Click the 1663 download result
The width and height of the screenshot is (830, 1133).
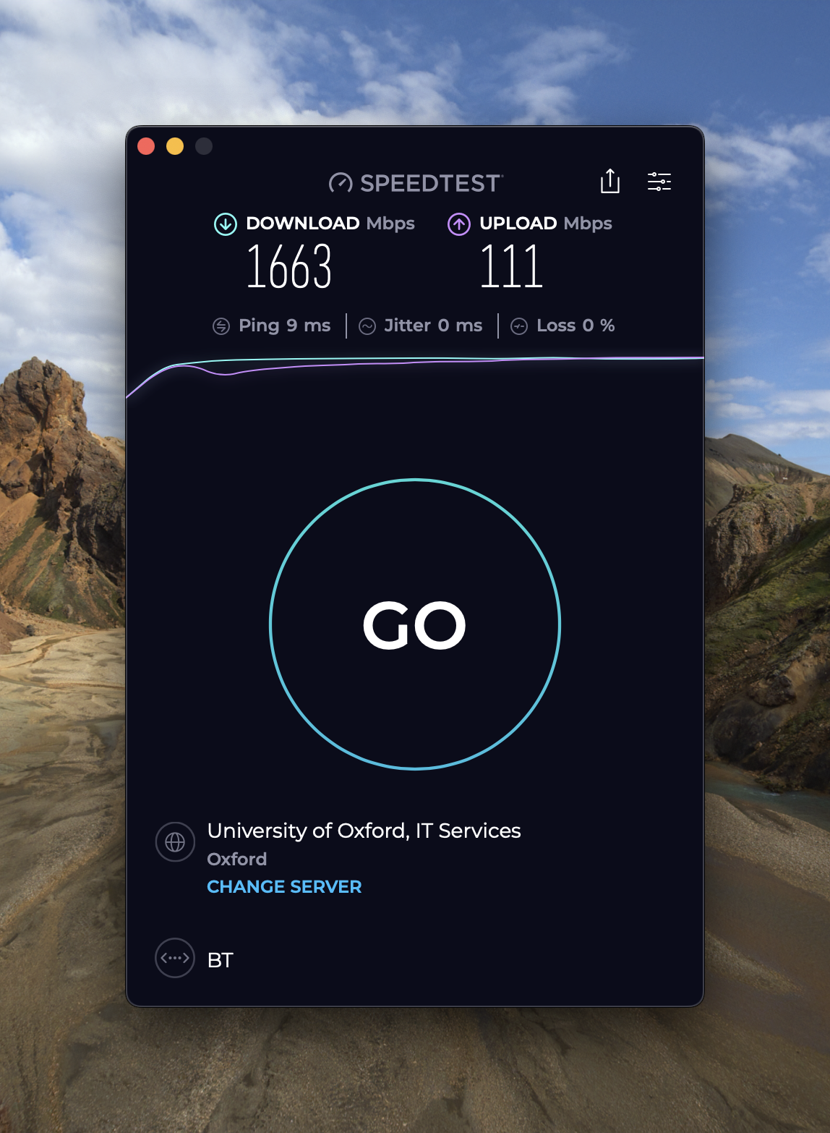pyautogui.click(x=289, y=267)
